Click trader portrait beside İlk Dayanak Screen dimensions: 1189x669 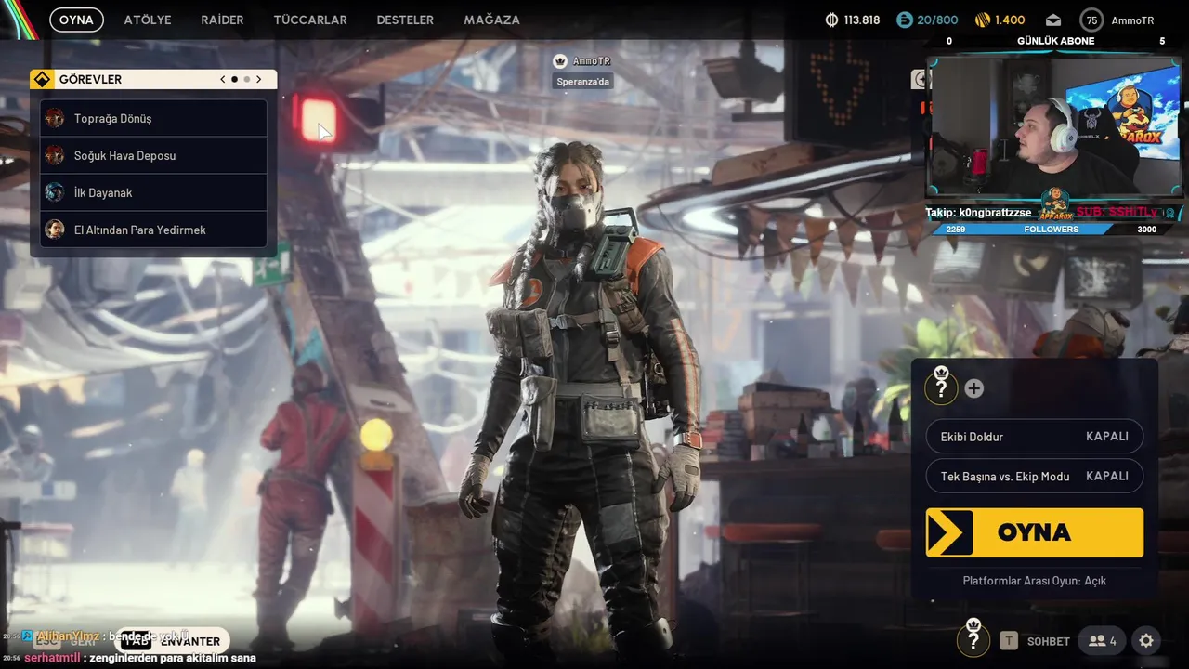coord(55,192)
